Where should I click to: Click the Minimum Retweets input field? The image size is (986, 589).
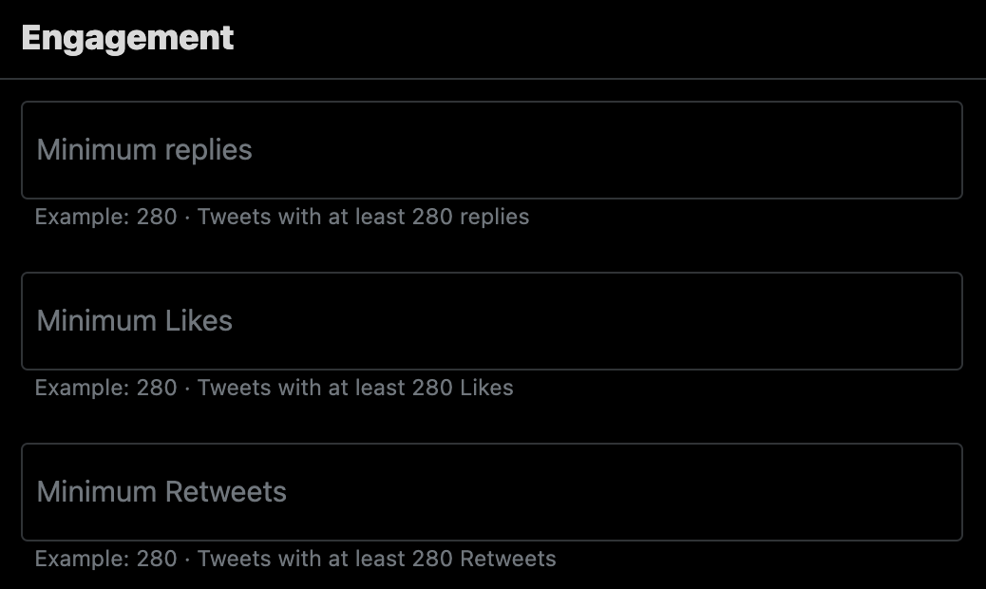490,491
